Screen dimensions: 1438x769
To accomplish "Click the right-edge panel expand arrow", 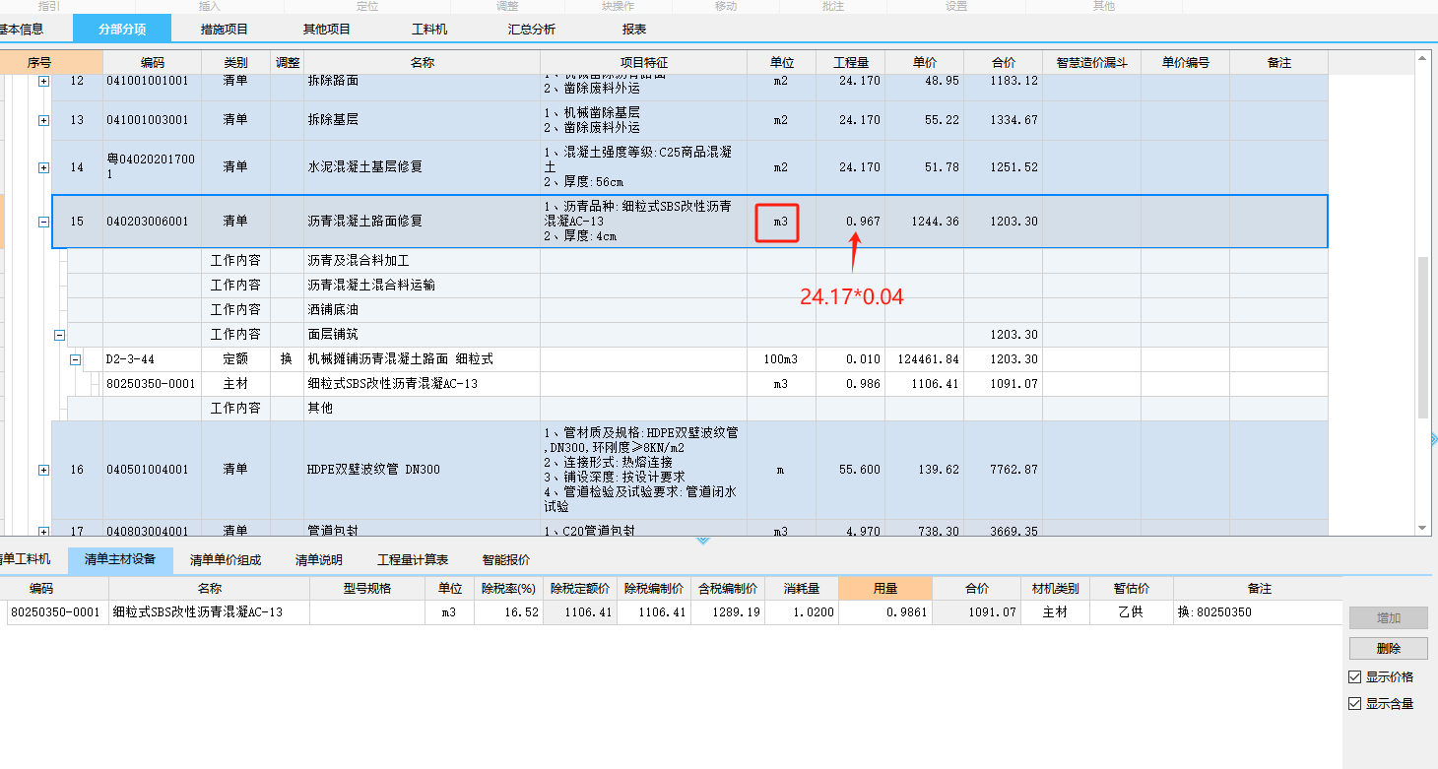I will click(x=1433, y=438).
